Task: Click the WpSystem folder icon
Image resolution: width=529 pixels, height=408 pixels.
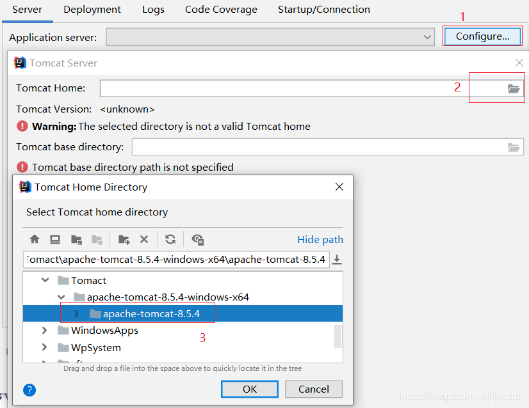Action: pyautogui.click(x=63, y=347)
